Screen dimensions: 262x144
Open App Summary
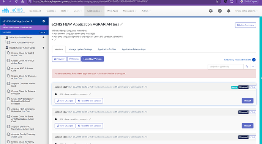tap(246, 25)
